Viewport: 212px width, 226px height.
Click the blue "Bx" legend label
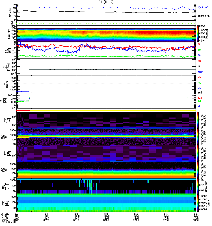199,55
